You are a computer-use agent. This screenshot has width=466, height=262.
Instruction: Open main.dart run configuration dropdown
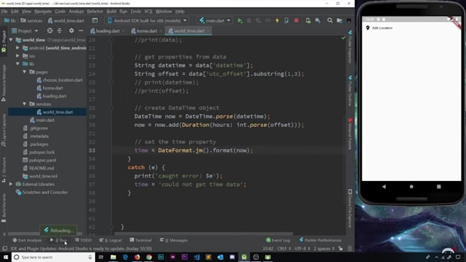[x=215, y=21]
